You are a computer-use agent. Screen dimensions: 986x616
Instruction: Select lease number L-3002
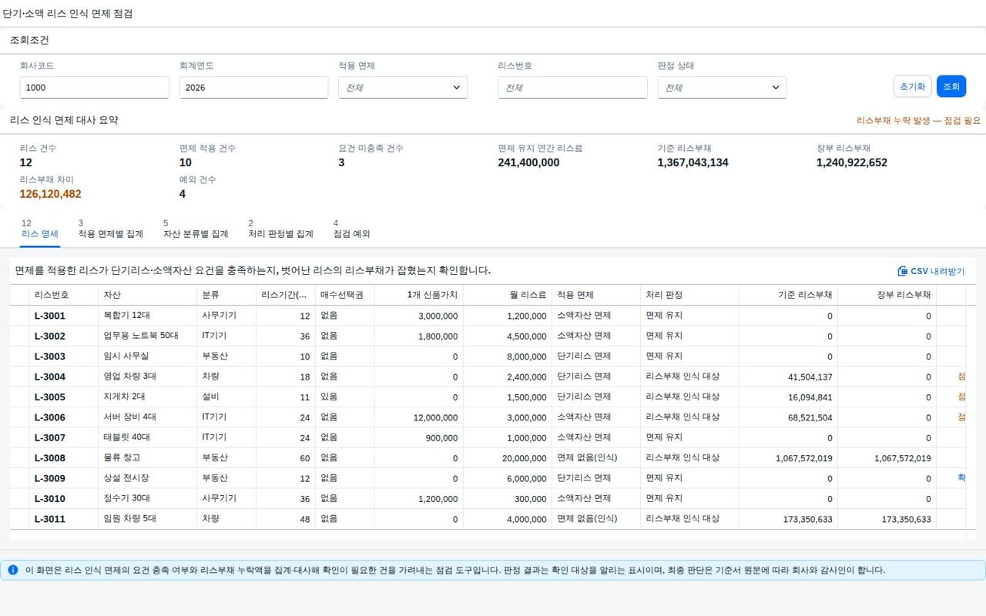(50, 336)
